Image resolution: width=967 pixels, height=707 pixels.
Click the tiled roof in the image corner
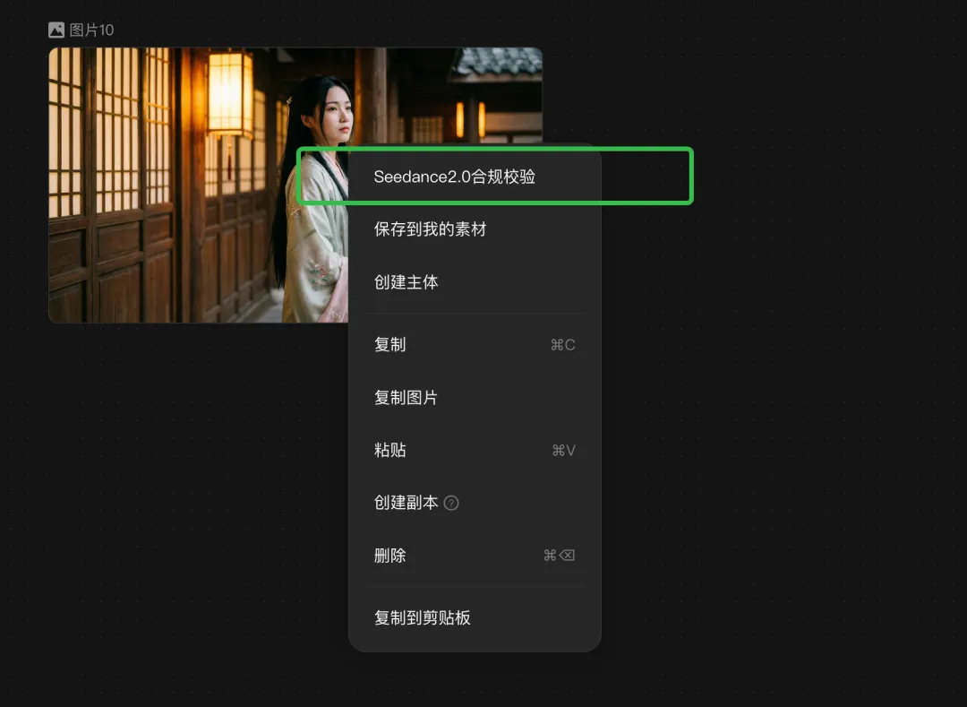(497, 64)
